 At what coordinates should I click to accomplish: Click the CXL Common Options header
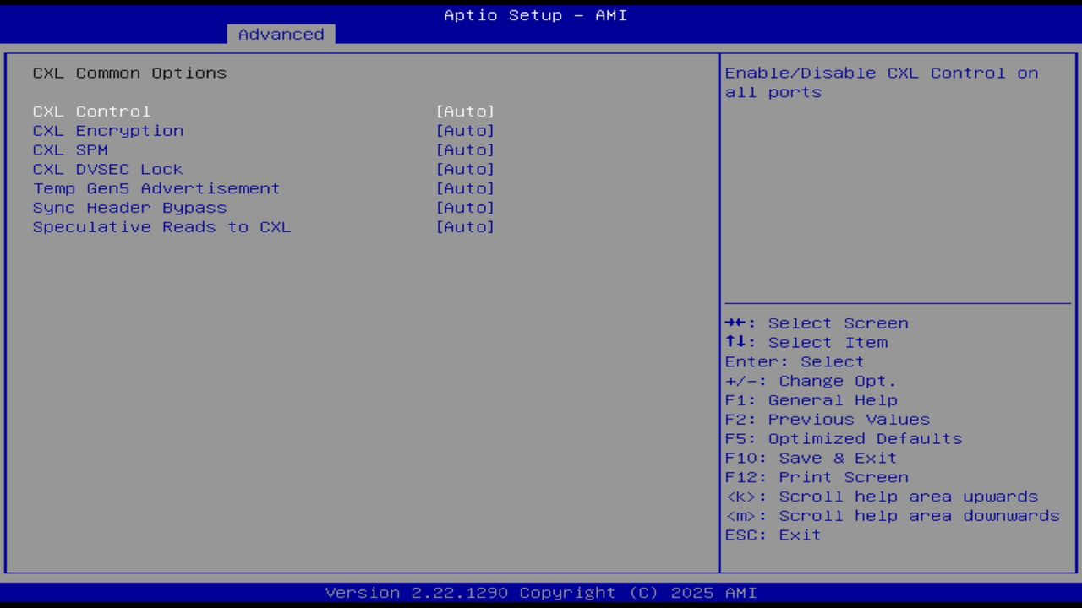pos(129,73)
